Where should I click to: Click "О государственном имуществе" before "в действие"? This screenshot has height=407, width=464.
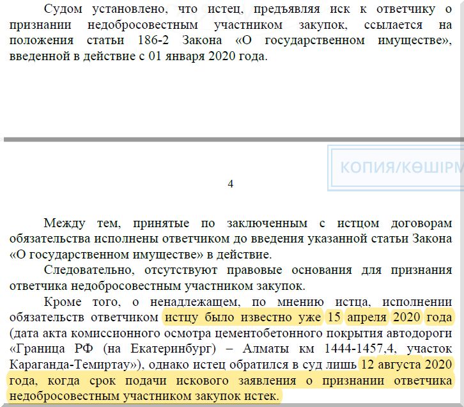click(108, 255)
